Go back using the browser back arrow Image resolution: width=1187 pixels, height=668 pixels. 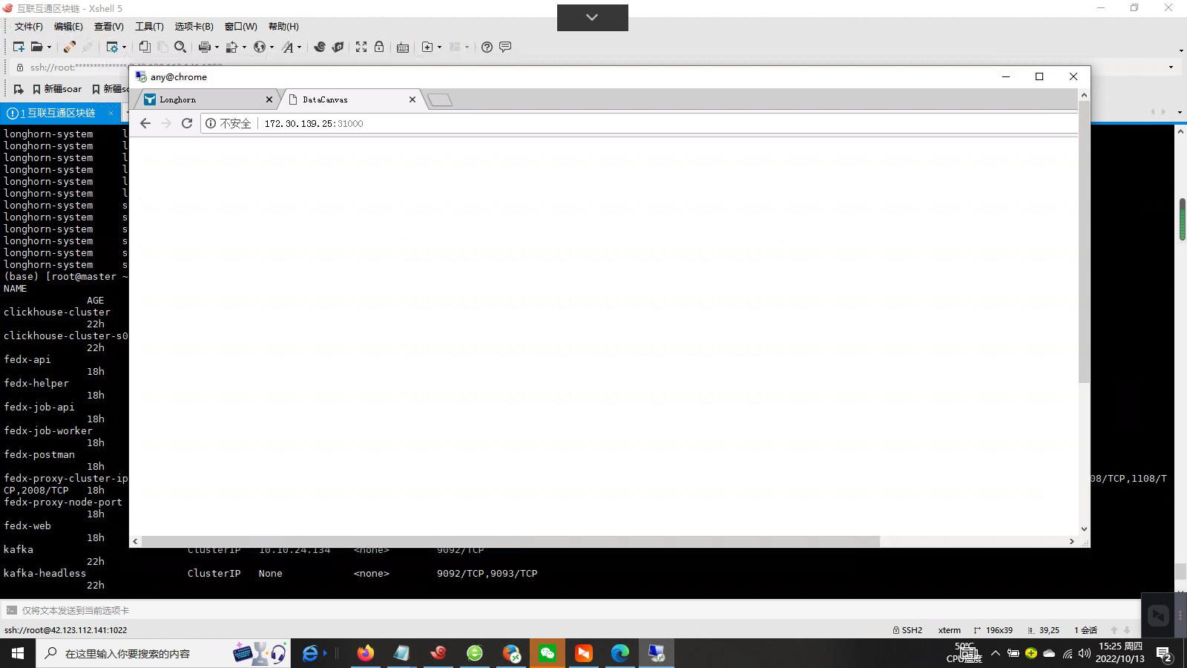(x=145, y=123)
